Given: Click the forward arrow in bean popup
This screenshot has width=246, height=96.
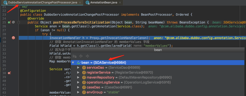Looking at the screenshot, I should tap(87, 56).
